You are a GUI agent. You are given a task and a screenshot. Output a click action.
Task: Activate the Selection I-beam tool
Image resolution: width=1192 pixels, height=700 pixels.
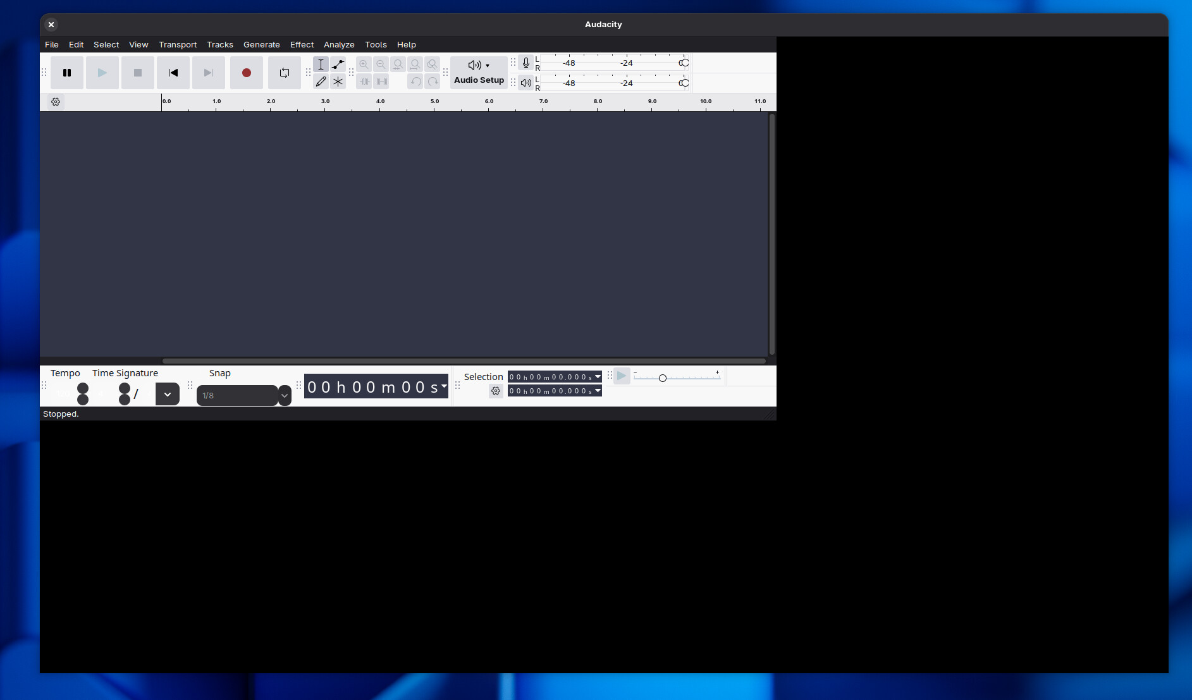tap(321, 64)
